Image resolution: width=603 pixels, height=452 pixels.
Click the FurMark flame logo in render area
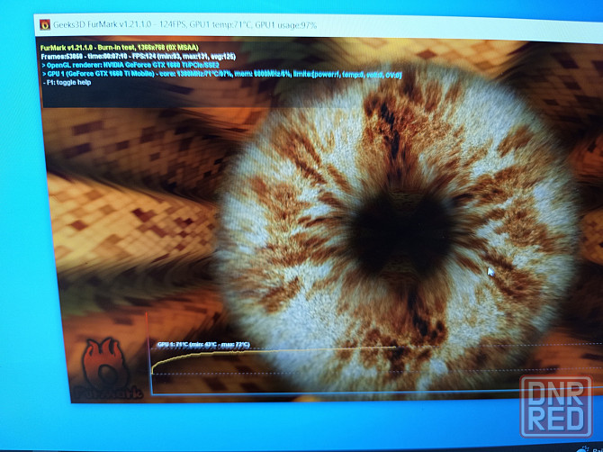(108, 368)
